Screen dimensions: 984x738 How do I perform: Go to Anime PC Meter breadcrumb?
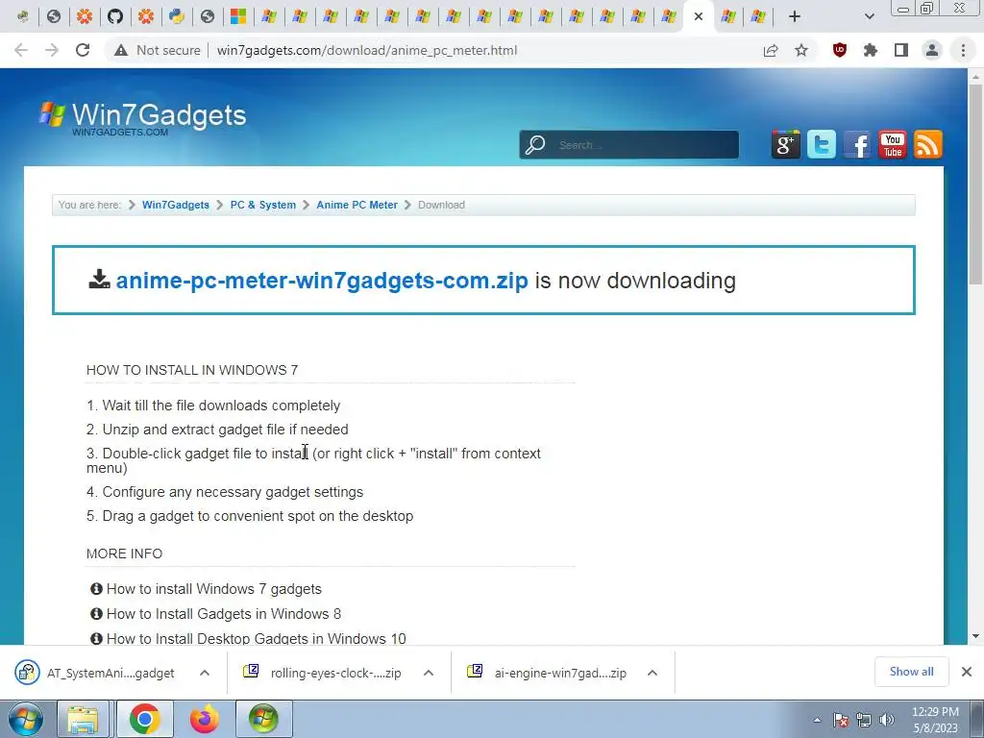point(357,206)
